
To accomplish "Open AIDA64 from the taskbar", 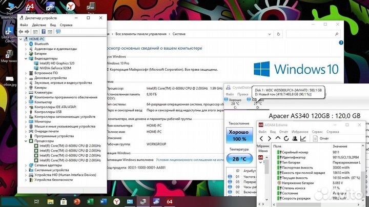I will tap(170, 201).
